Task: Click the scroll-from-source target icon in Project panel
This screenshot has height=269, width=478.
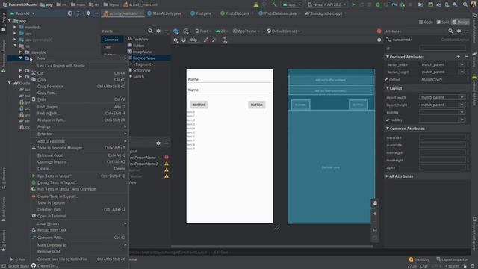Action: coord(69,13)
